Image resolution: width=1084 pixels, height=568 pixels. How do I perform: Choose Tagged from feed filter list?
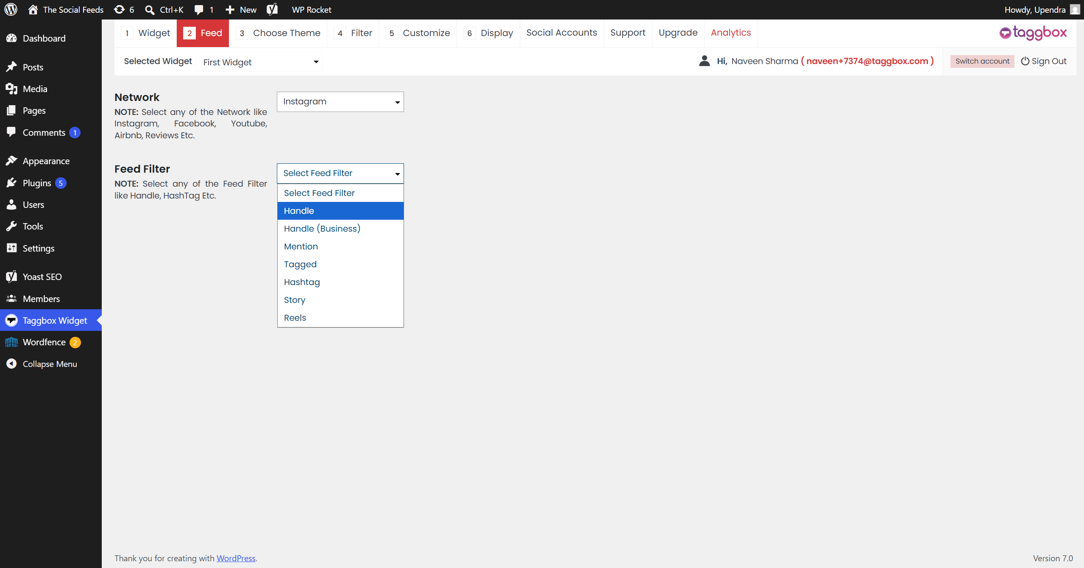(x=340, y=264)
